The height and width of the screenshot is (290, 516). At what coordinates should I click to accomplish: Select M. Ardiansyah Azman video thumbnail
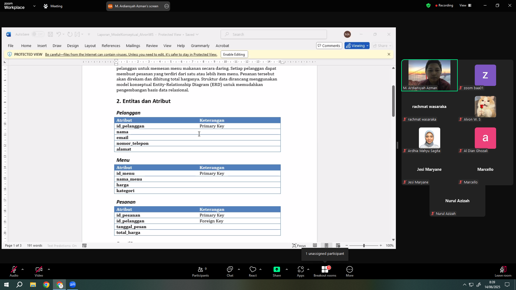(429, 75)
